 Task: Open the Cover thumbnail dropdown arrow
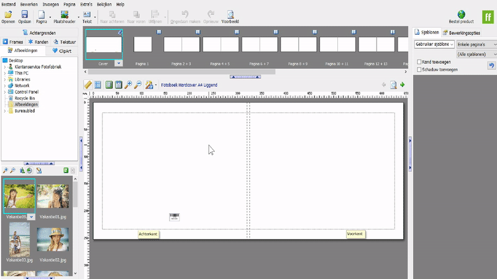(x=118, y=63)
